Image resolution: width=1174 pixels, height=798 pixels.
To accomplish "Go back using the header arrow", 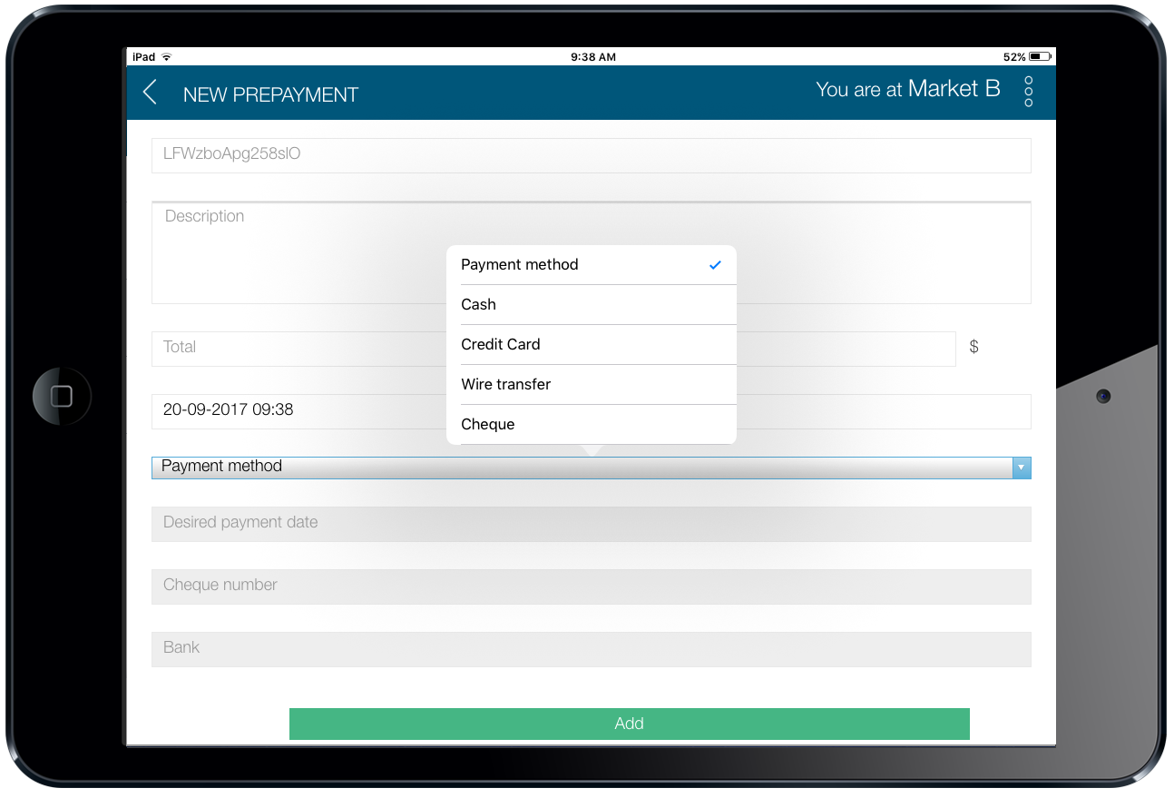I will pos(151,93).
